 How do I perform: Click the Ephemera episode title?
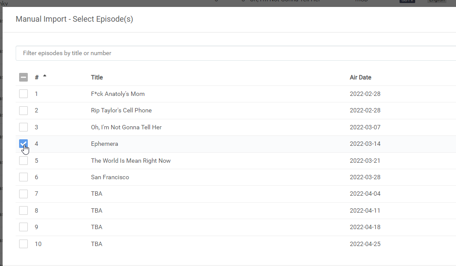pos(105,144)
